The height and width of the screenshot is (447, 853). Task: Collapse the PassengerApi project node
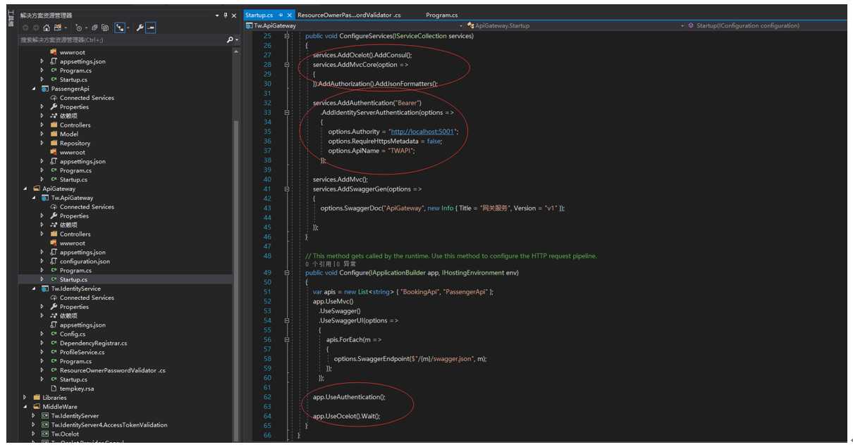pos(34,89)
